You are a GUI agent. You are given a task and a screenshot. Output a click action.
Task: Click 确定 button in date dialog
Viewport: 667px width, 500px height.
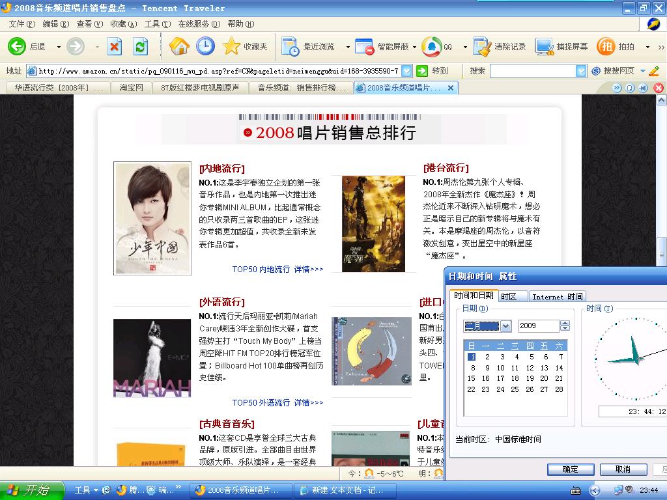click(571, 469)
